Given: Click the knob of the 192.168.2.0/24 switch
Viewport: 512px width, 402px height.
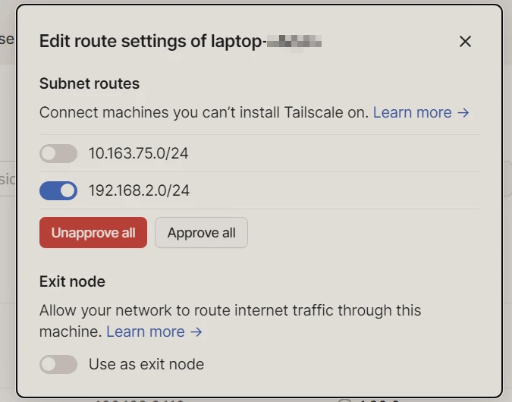Looking at the screenshot, I should point(68,190).
